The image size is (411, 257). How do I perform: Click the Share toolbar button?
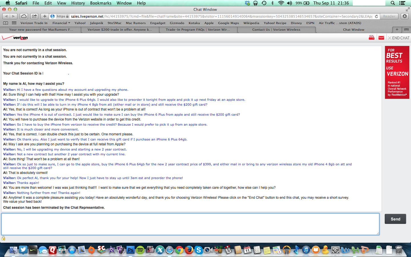point(34,16)
